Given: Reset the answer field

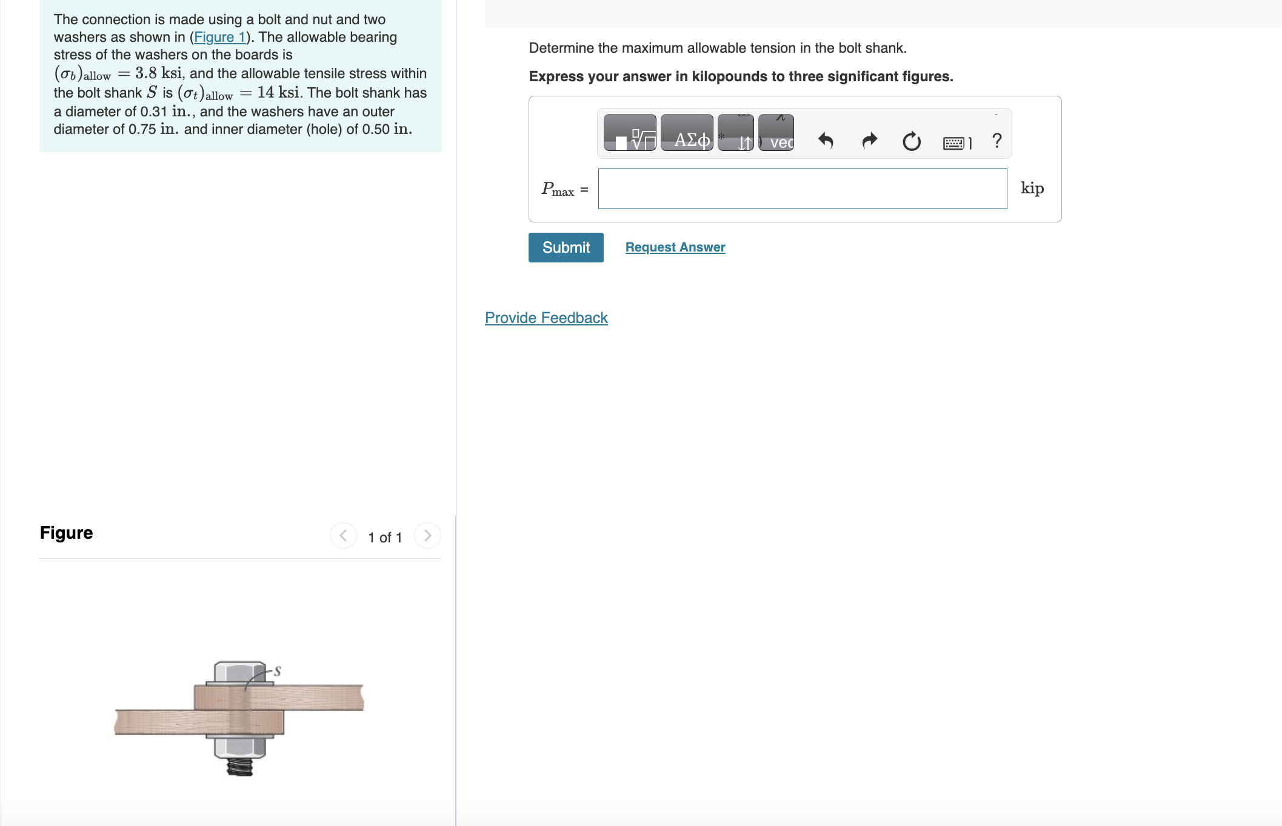Looking at the screenshot, I should click(x=912, y=141).
